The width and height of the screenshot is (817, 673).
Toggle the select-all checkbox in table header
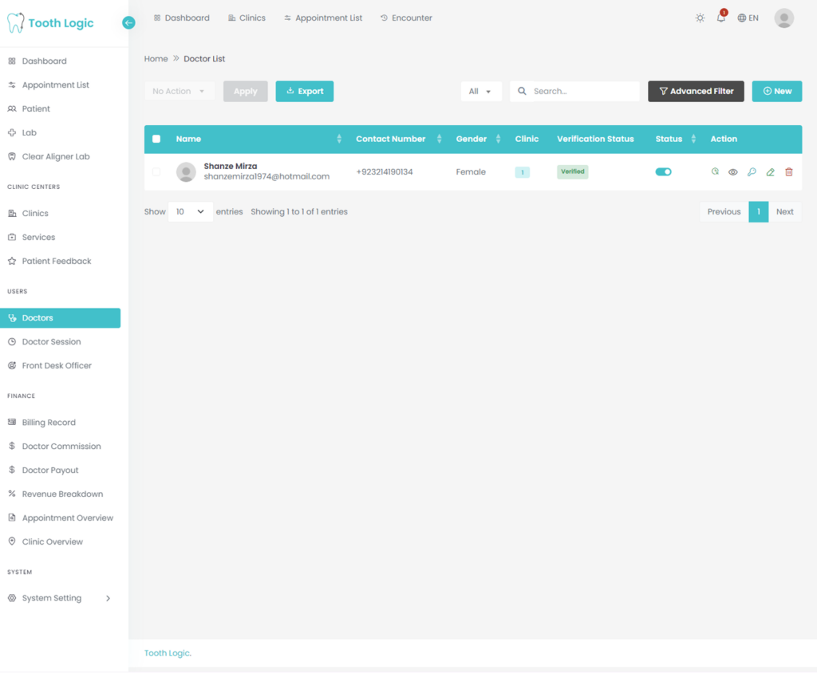point(156,139)
